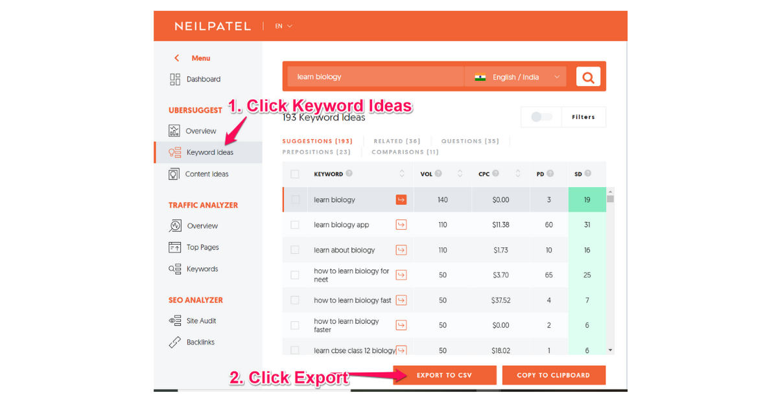Click the Site Audit icon
Viewport: 778px width, 406px height.
click(x=175, y=321)
